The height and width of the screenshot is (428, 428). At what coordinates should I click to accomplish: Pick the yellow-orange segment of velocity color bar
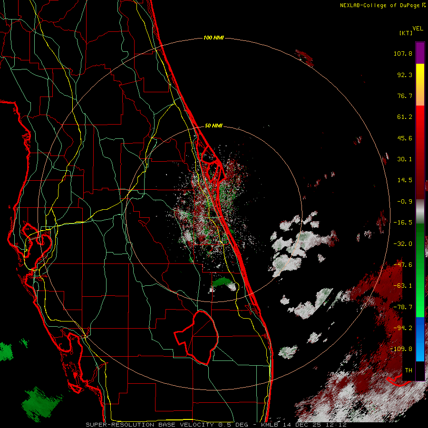pyautogui.click(x=420, y=85)
